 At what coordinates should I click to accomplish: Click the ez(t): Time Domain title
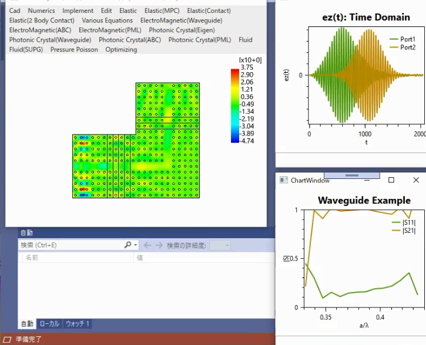click(366, 17)
